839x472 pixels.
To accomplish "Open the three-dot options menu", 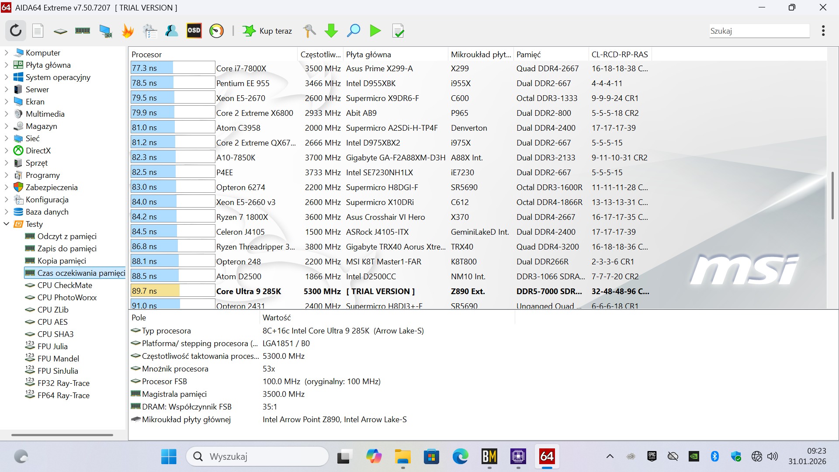I will click(x=823, y=31).
